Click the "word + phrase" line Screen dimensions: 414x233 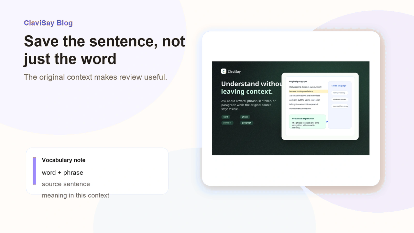pos(63,173)
